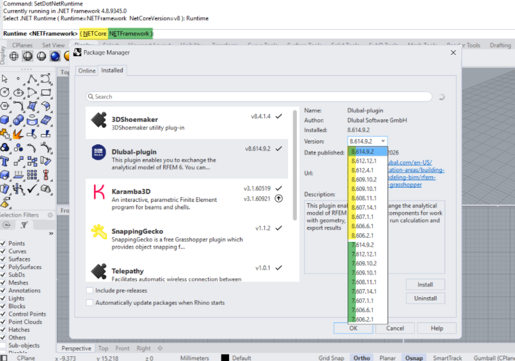Viewport: 515px width, 361px height.
Task: Enable the Sub-objects selection filter
Action: point(3,345)
